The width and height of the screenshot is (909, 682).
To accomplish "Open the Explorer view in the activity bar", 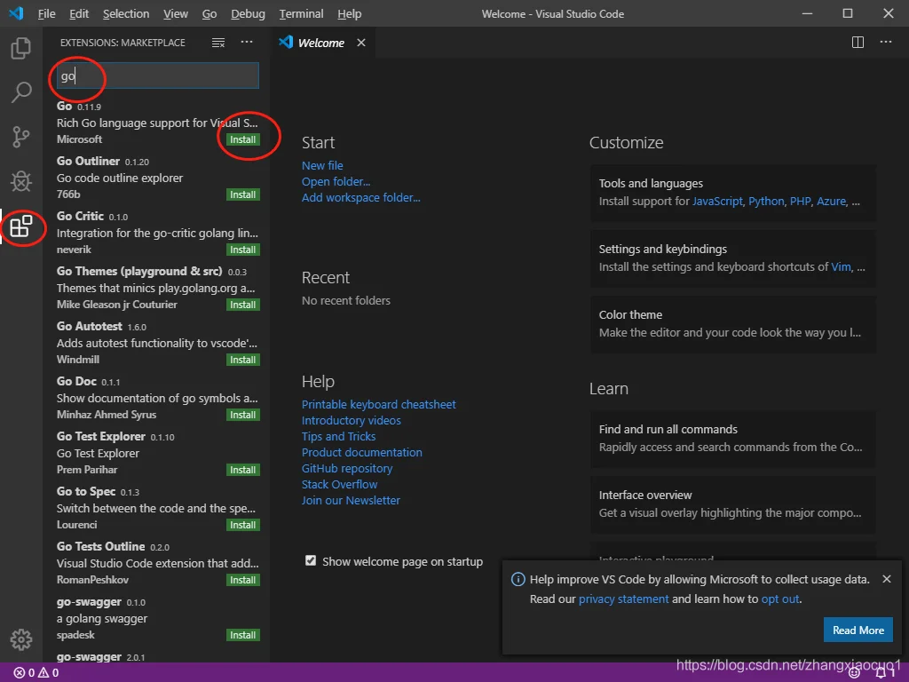I will [21, 48].
